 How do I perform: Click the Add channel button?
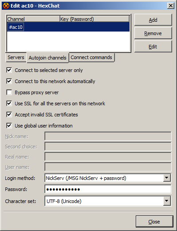point(153,20)
